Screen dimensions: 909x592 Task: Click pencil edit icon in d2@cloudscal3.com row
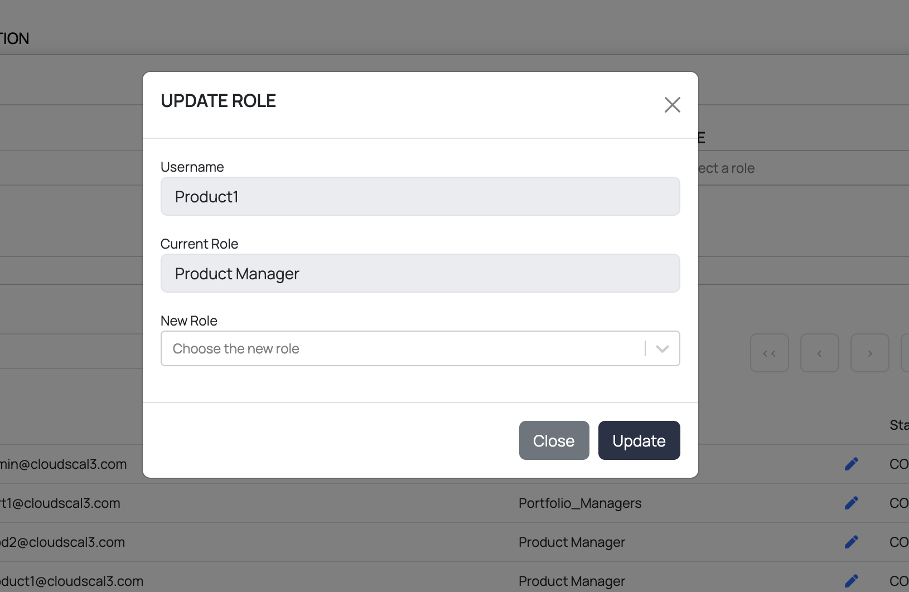(x=851, y=542)
